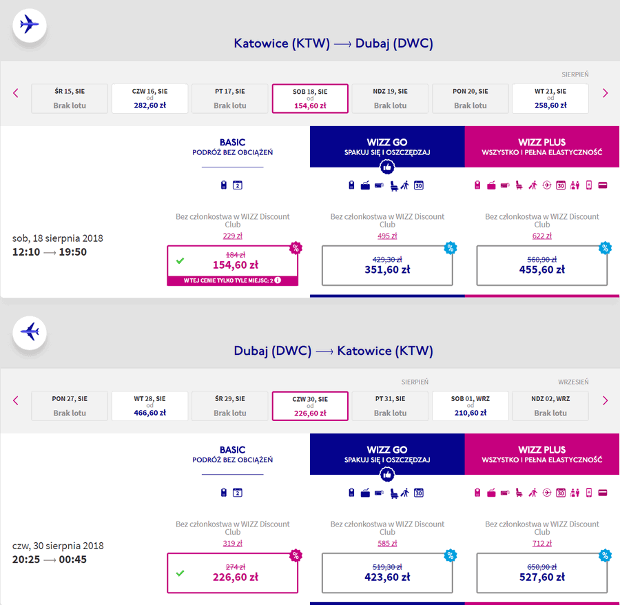Click WIZZ GO thumbs-up icon for outbound flight
This screenshot has width=620, height=605.
click(x=387, y=167)
